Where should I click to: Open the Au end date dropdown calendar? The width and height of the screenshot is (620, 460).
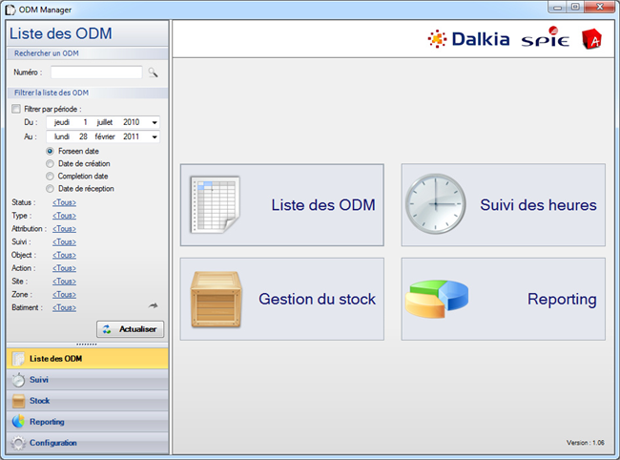[155, 136]
